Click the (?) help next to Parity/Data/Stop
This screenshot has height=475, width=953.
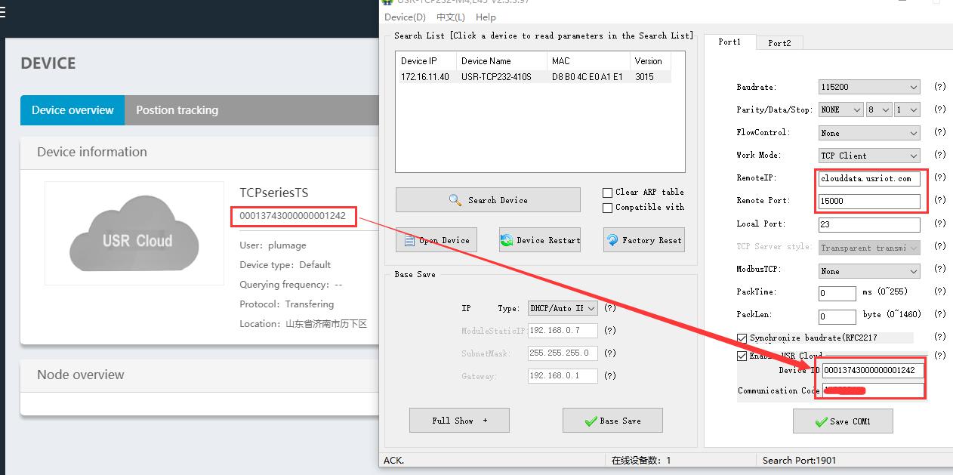[x=940, y=109]
